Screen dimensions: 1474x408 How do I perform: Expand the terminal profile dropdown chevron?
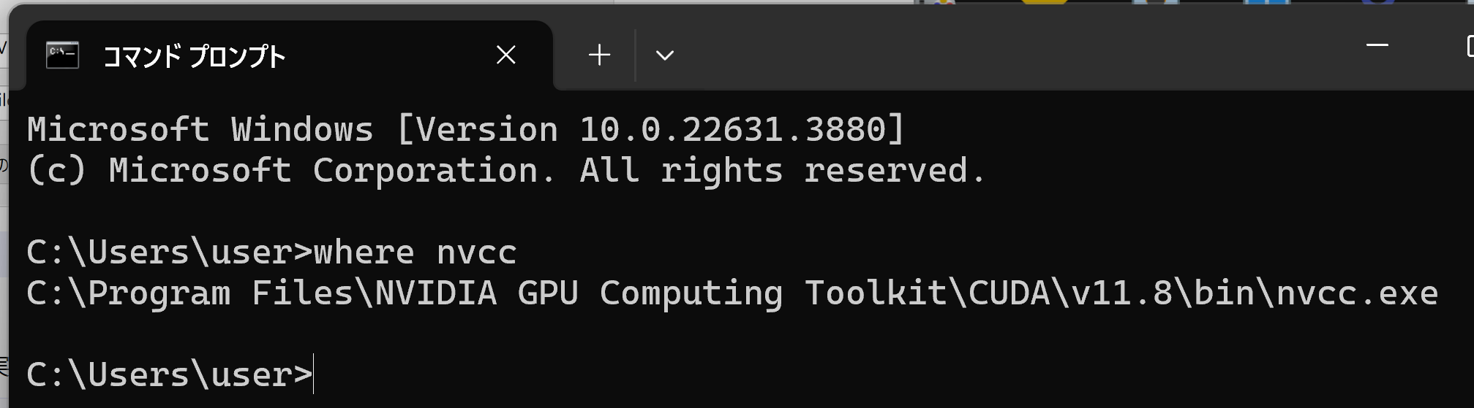[x=664, y=55]
